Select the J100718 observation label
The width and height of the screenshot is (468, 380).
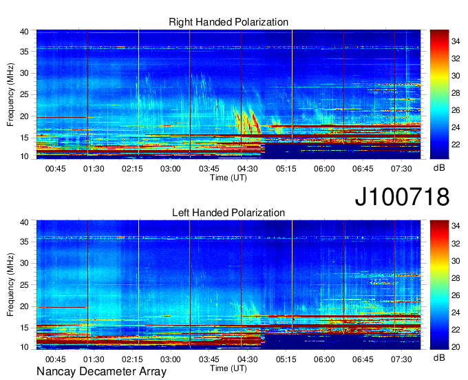(x=402, y=197)
